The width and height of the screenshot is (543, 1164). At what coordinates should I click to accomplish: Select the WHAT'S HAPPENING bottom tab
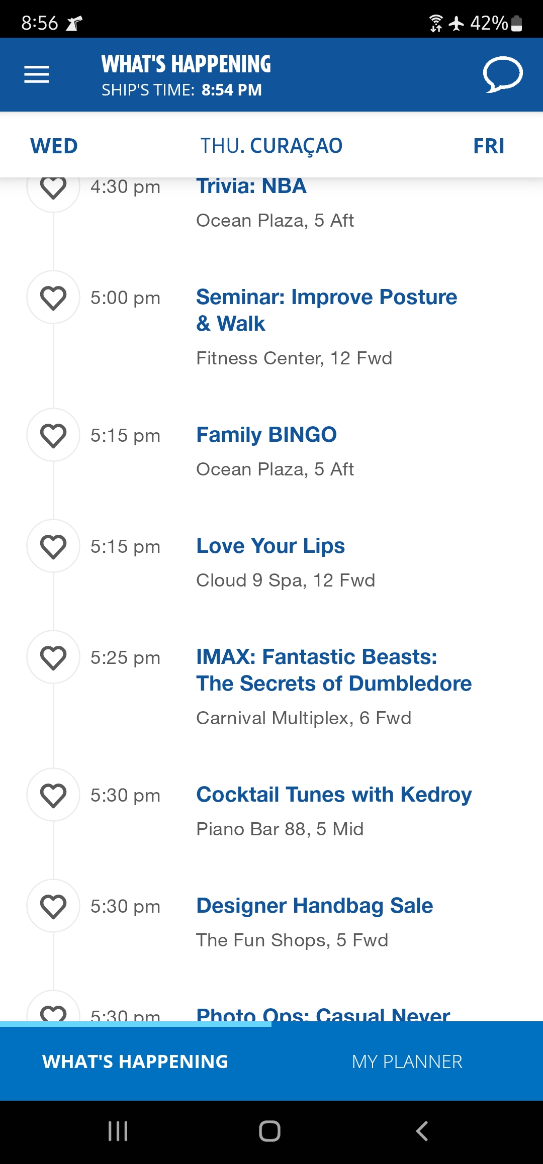pos(136,1061)
